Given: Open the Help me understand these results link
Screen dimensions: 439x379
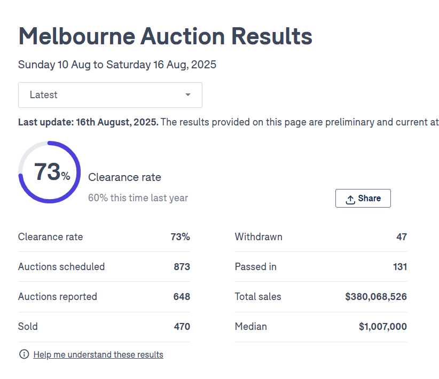Looking at the screenshot, I should tap(98, 354).
